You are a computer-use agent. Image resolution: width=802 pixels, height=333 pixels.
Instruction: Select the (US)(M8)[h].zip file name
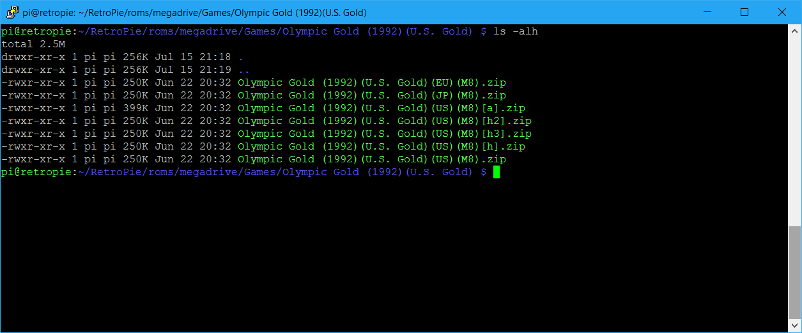(382, 146)
